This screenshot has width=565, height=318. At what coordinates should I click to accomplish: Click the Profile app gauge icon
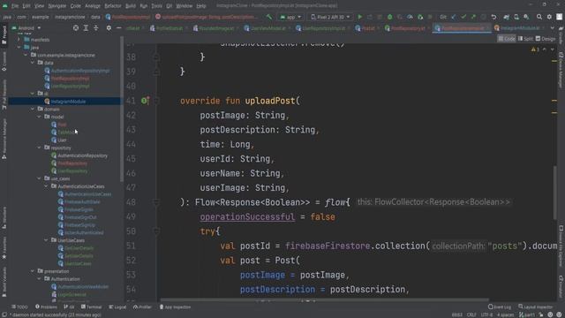[410, 17]
